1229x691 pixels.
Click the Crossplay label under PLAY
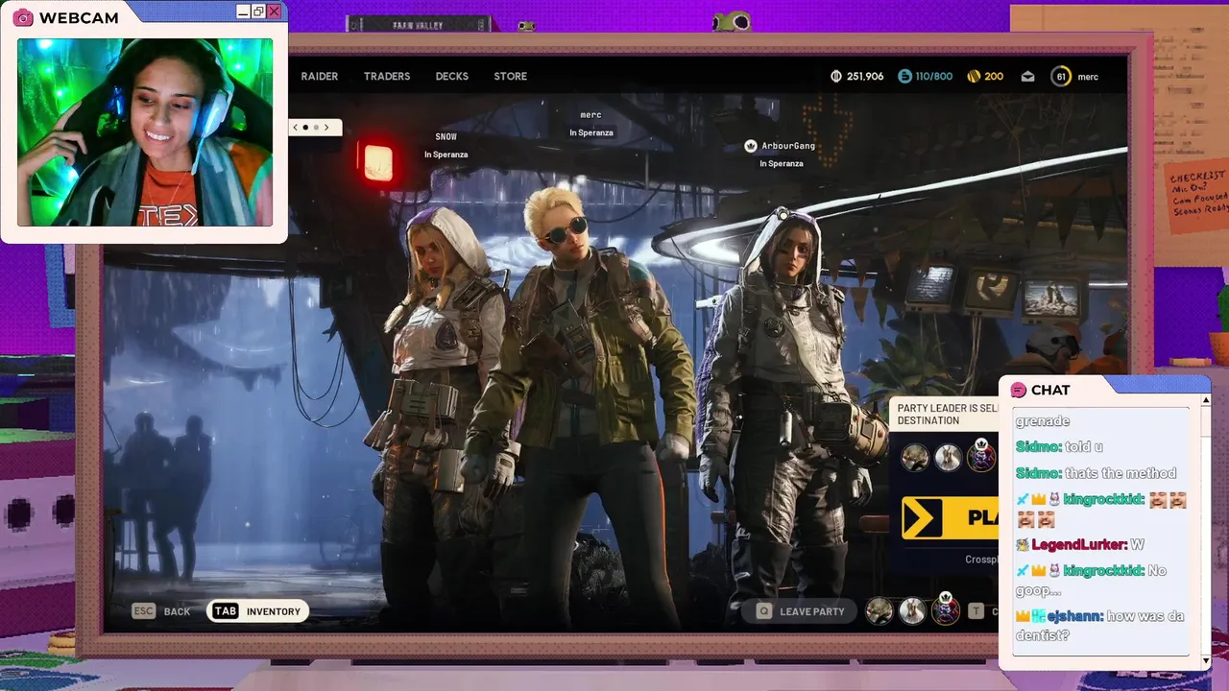tap(981, 560)
